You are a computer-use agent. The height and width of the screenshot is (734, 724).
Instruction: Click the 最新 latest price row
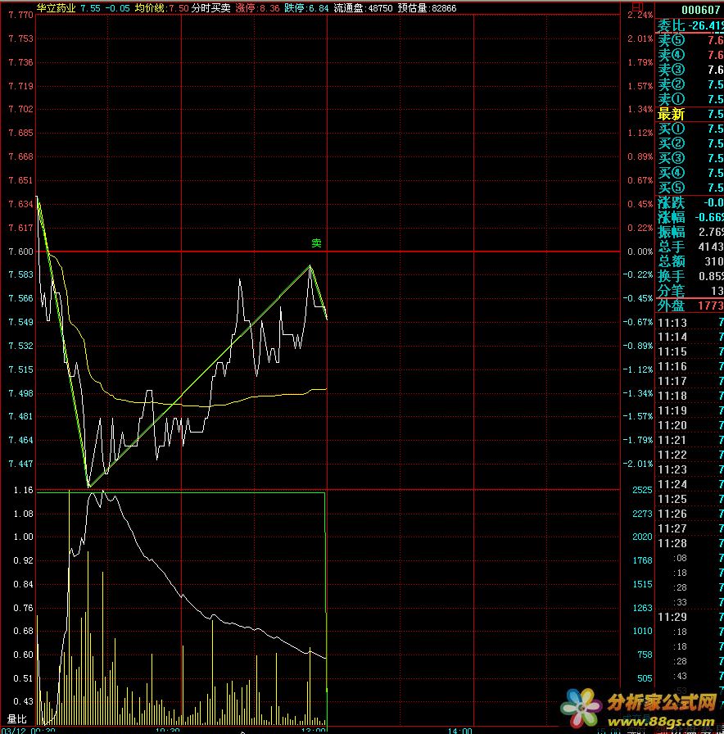[690, 114]
